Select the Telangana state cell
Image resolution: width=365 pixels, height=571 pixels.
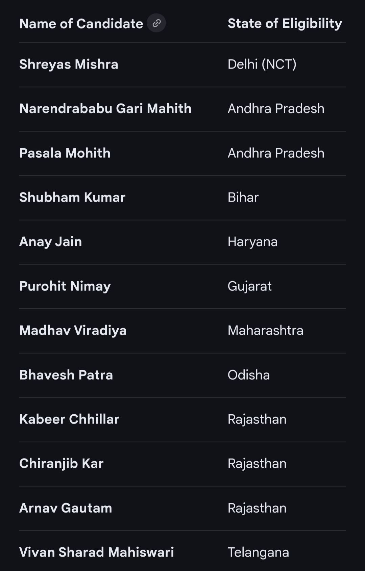[258, 552]
